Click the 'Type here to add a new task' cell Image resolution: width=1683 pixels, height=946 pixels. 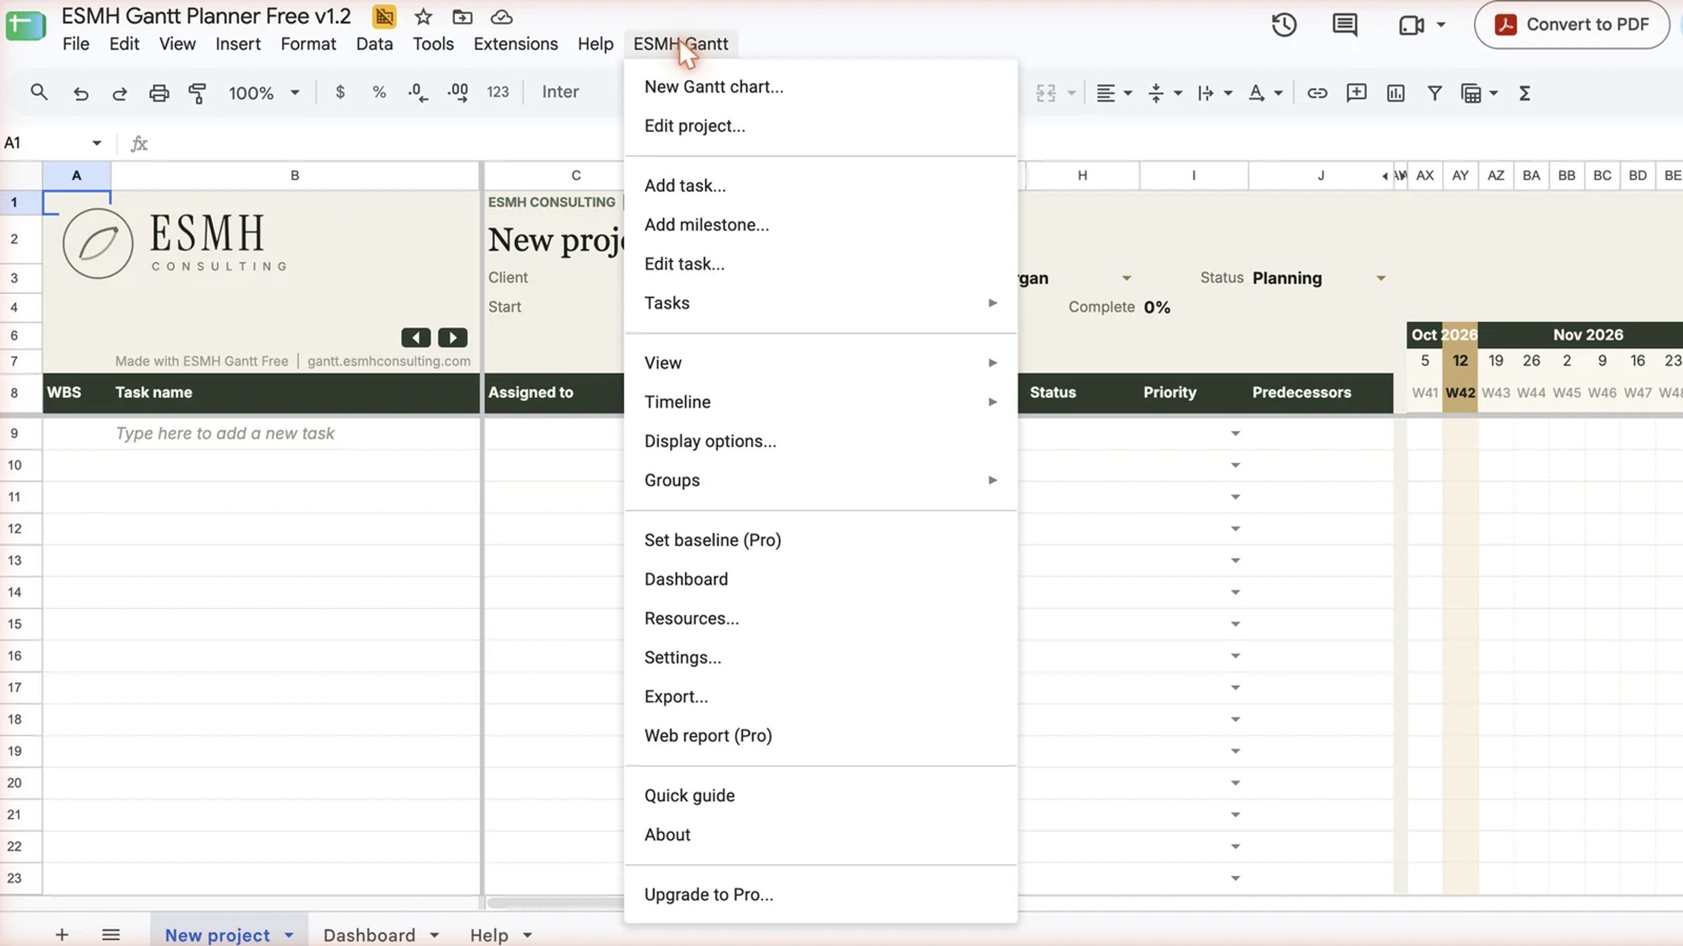pyautogui.click(x=295, y=434)
